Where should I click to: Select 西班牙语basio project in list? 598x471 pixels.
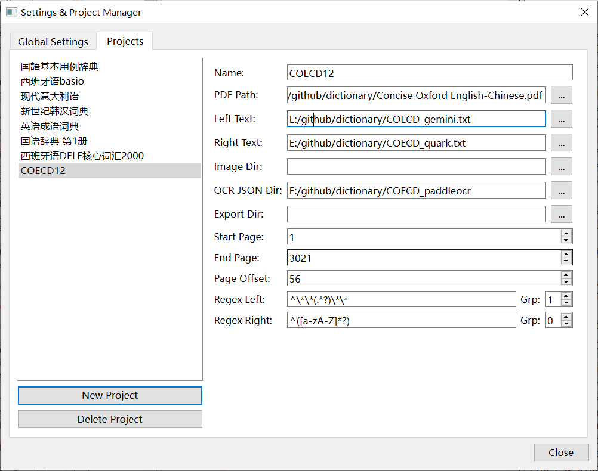tap(53, 81)
